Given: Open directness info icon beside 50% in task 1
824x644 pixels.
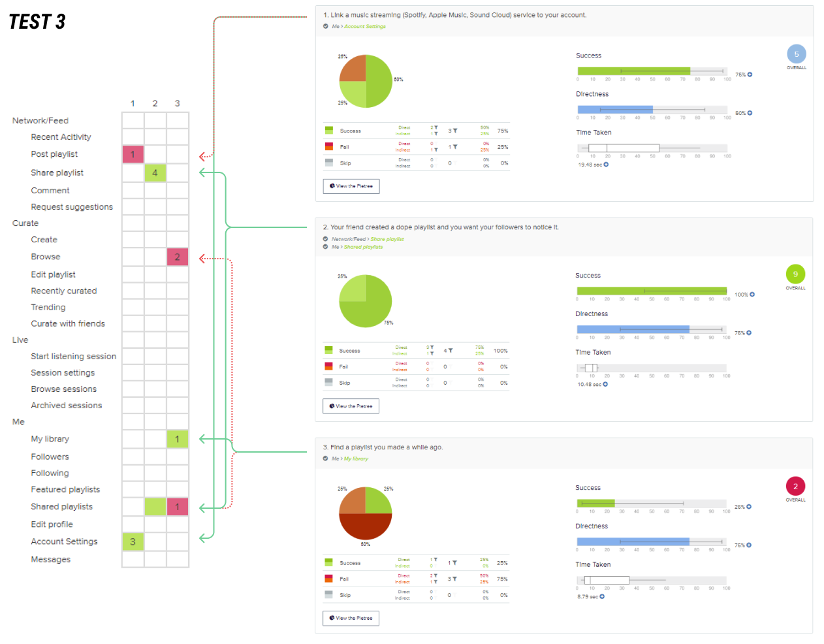Looking at the screenshot, I should (x=750, y=113).
